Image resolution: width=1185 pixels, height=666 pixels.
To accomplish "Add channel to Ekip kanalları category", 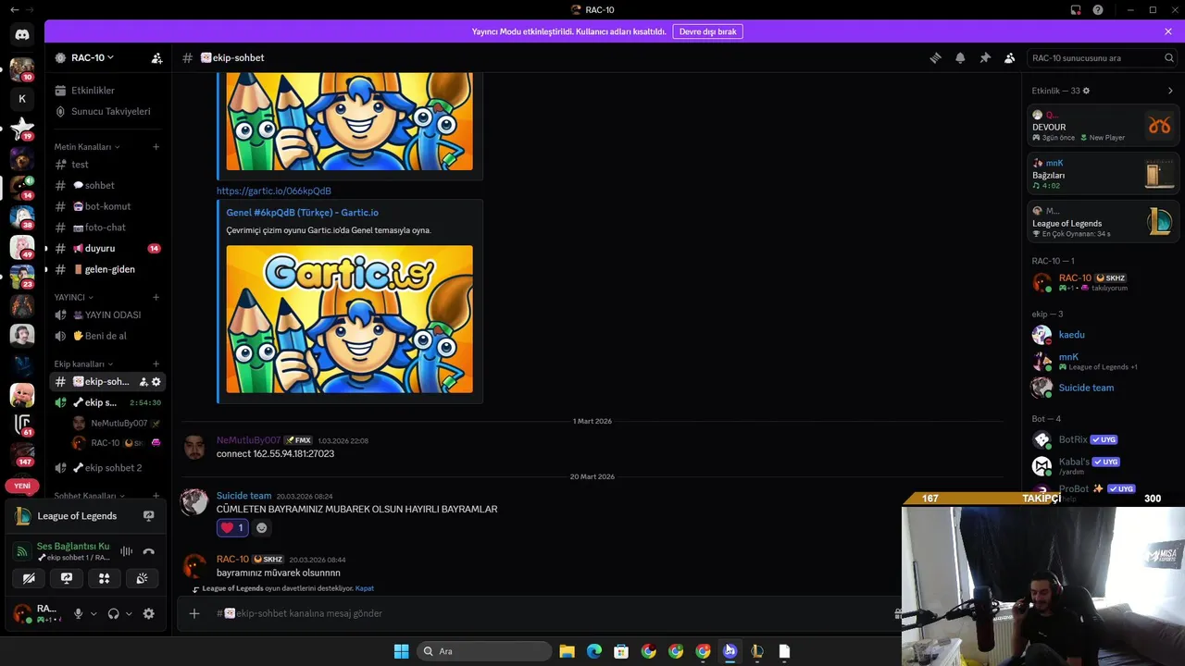I will 156,364.
